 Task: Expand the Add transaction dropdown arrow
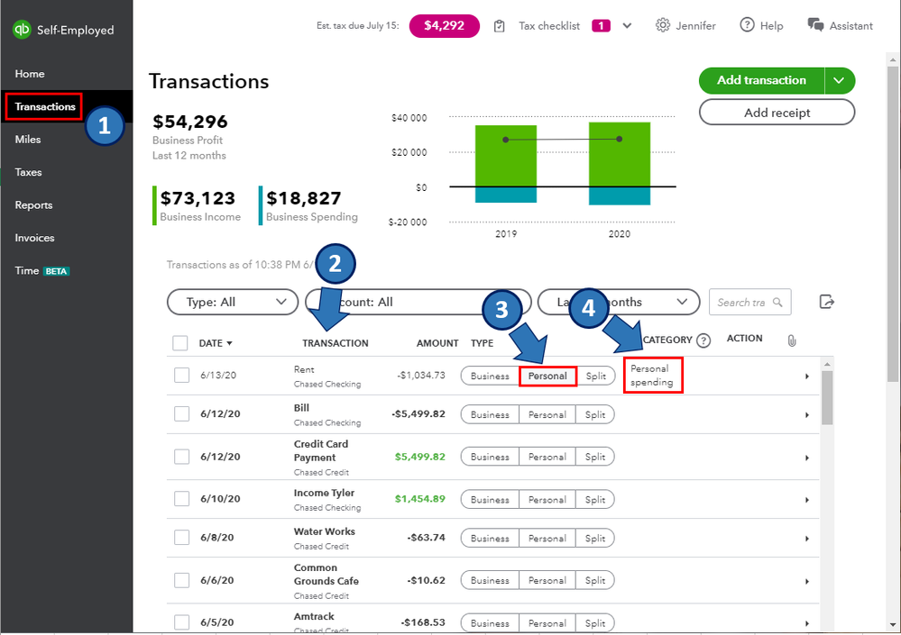[840, 80]
